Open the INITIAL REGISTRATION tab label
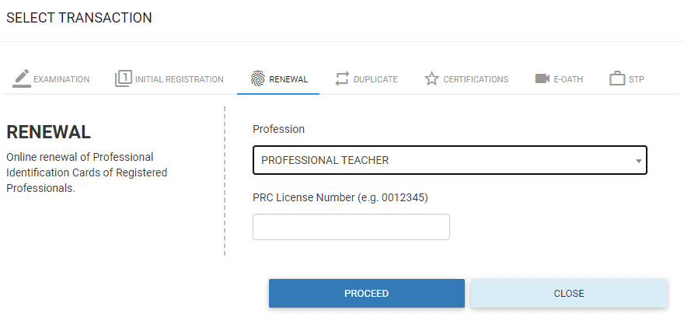Screen dimensions: 684x324 (x=180, y=79)
